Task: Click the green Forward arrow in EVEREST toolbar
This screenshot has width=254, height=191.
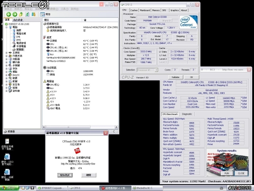Action: tap(15, 14)
